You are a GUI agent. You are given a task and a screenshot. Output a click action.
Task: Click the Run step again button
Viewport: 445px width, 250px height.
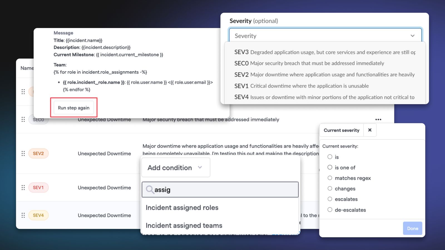tap(74, 108)
